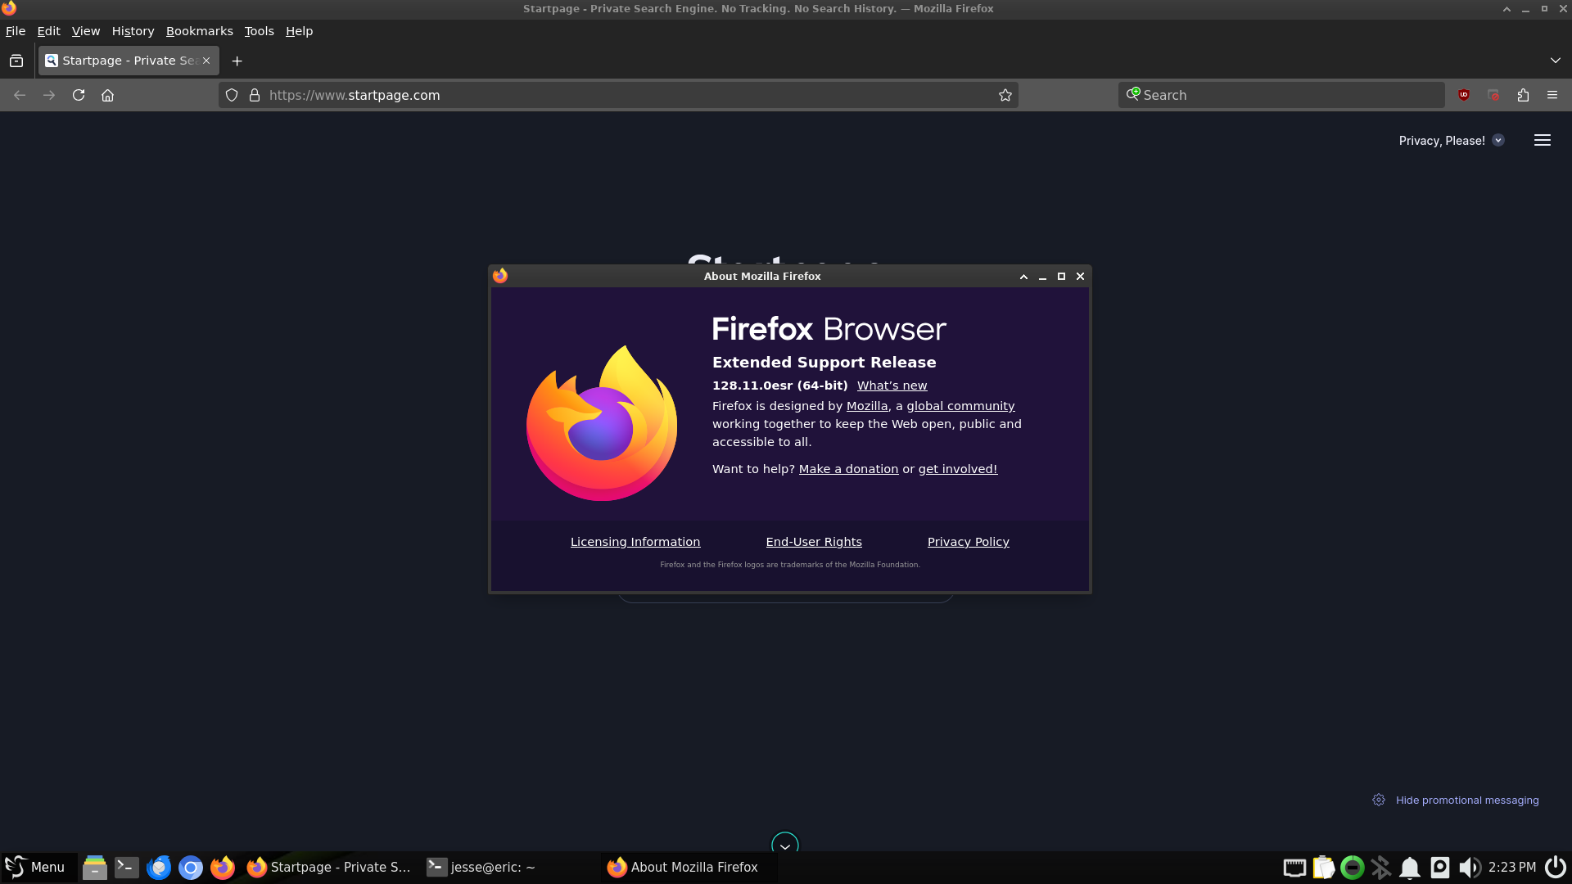This screenshot has width=1572, height=884.
Task: Open notifications bell in system tray
Action: 1410,867
